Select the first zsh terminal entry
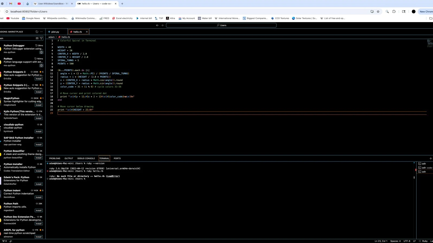 pos(425,164)
